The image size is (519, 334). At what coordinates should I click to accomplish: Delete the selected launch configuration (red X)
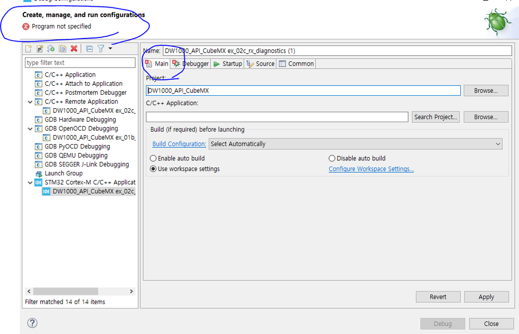[74, 49]
